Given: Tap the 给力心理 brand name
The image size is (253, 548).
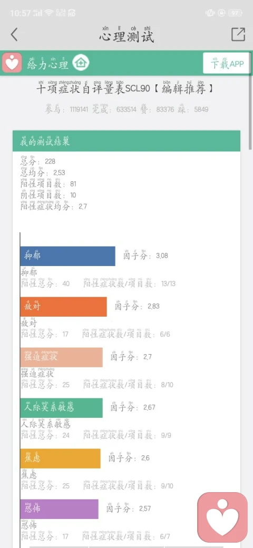Looking at the screenshot, I should [48, 64].
